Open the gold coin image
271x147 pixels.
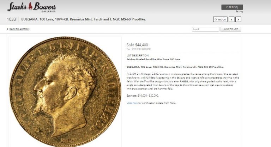point(65,92)
